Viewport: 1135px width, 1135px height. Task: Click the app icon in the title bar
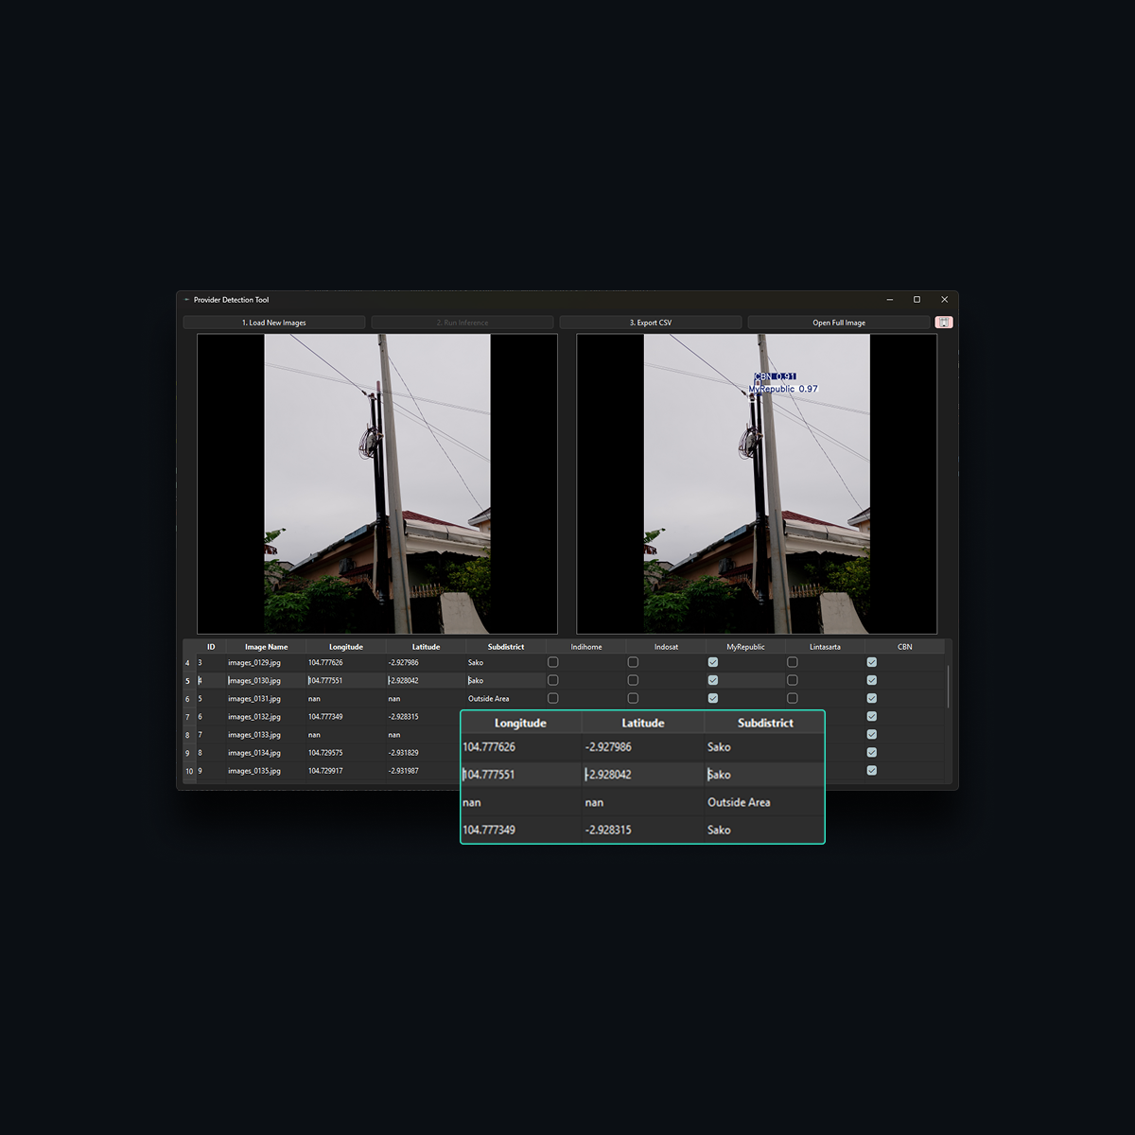click(187, 300)
